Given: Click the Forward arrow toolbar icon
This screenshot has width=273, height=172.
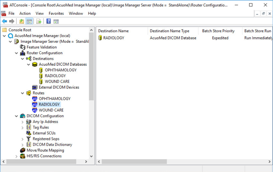Looking at the screenshot, I should pyautogui.click(x=12, y=21).
